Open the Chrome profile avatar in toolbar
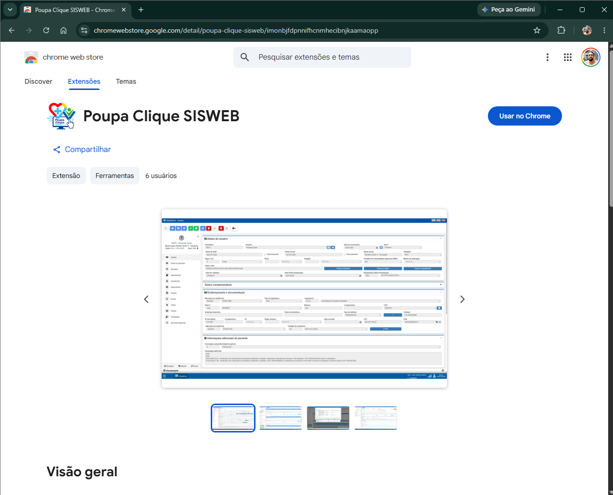The width and height of the screenshot is (613, 495). click(587, 30)
